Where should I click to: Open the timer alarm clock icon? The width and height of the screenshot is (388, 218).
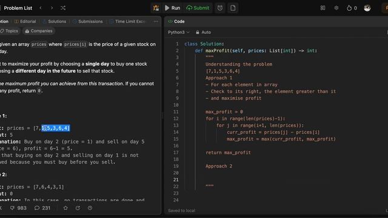coord(219,8)
